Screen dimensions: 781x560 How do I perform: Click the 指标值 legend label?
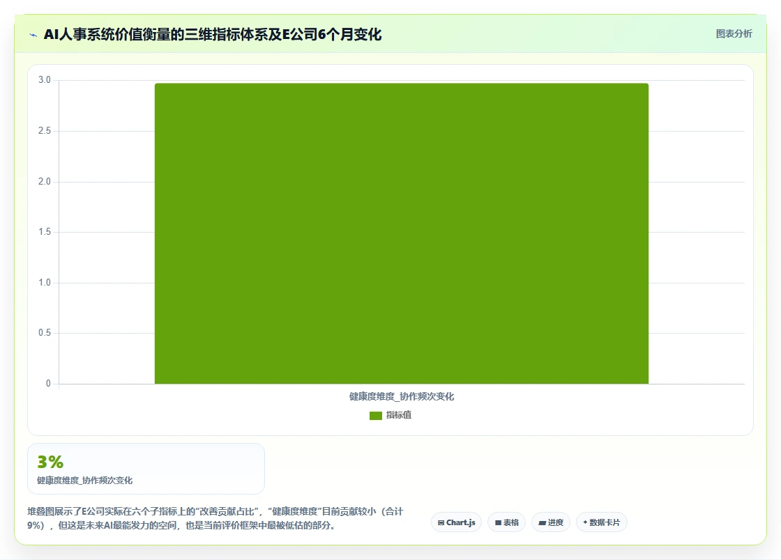click(x=398, y=415)
